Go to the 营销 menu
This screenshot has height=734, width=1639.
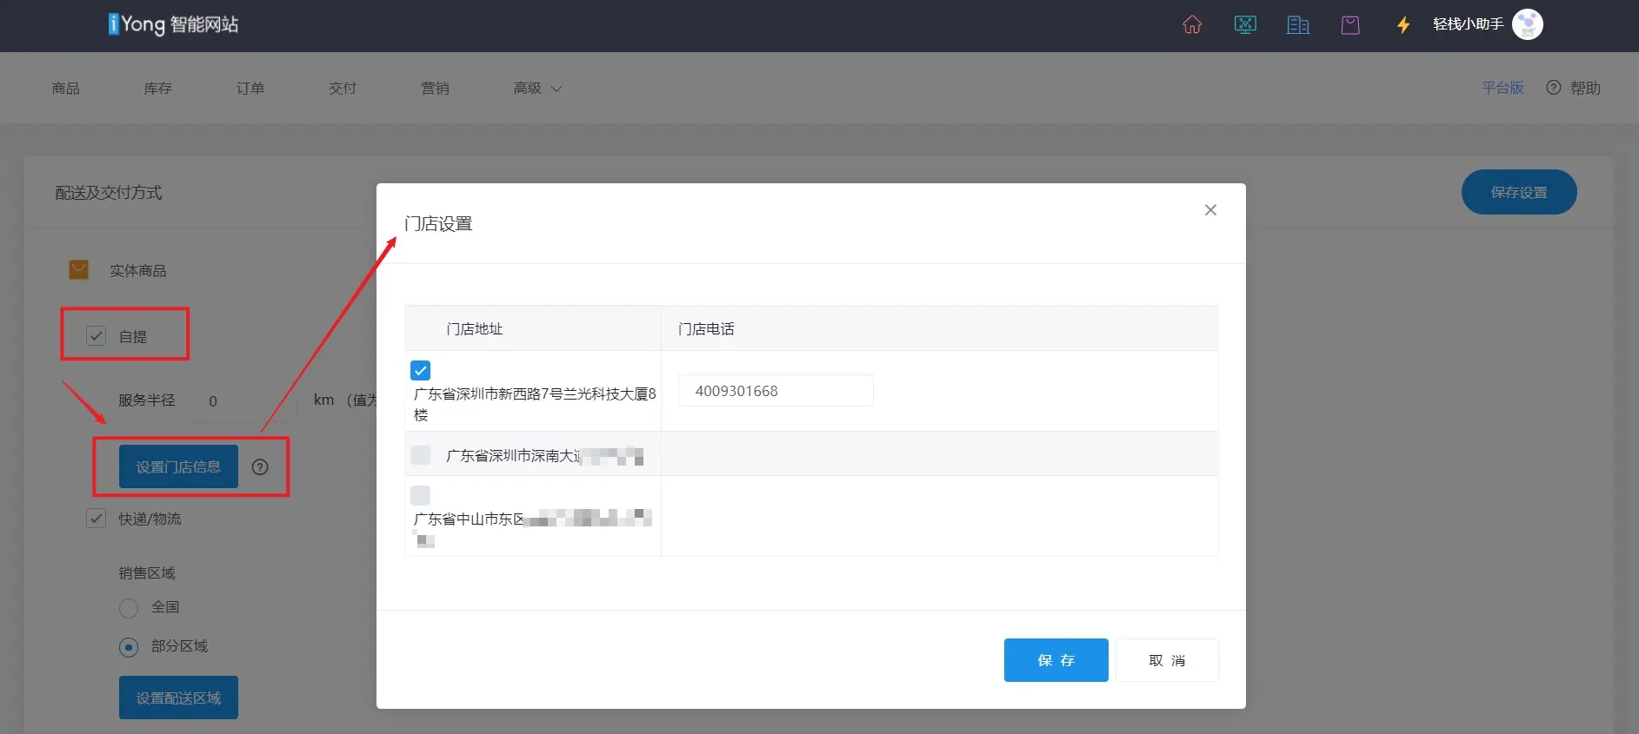pyautogui.click(x=435, y=89)
